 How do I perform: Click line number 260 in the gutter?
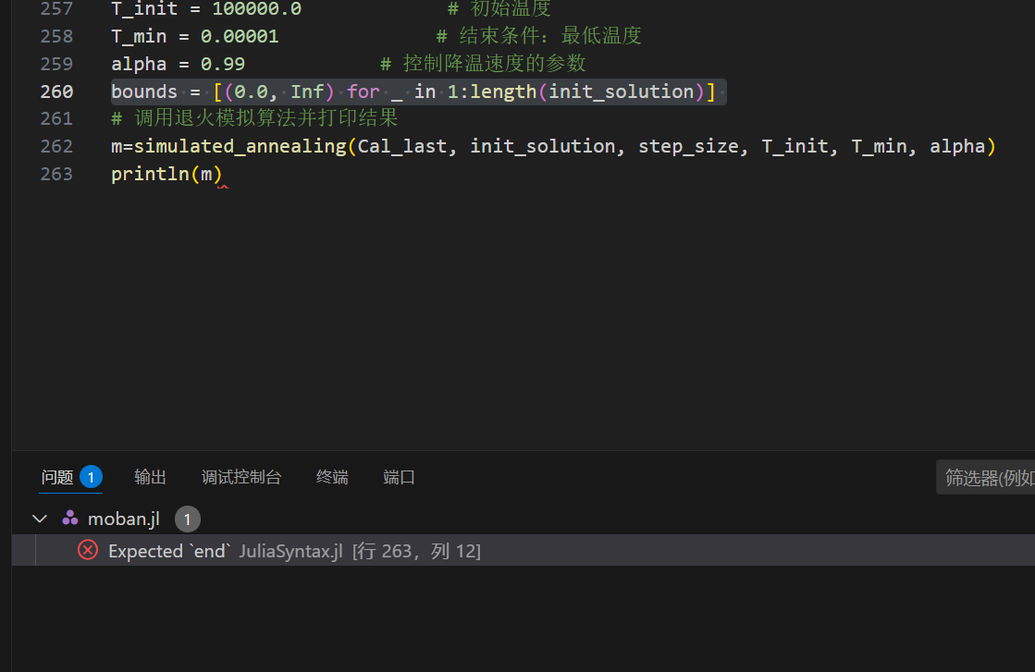coord(56,91)
